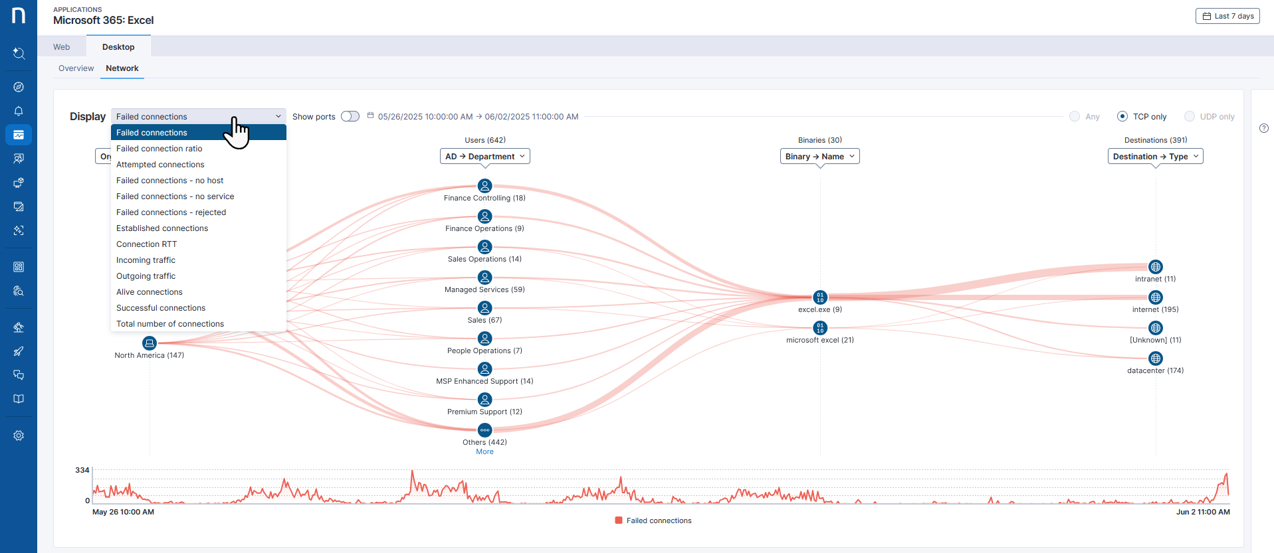This screenshot has width=1274, height=553.
Task: Open the library book icon in sidebar
Action: 19,399
